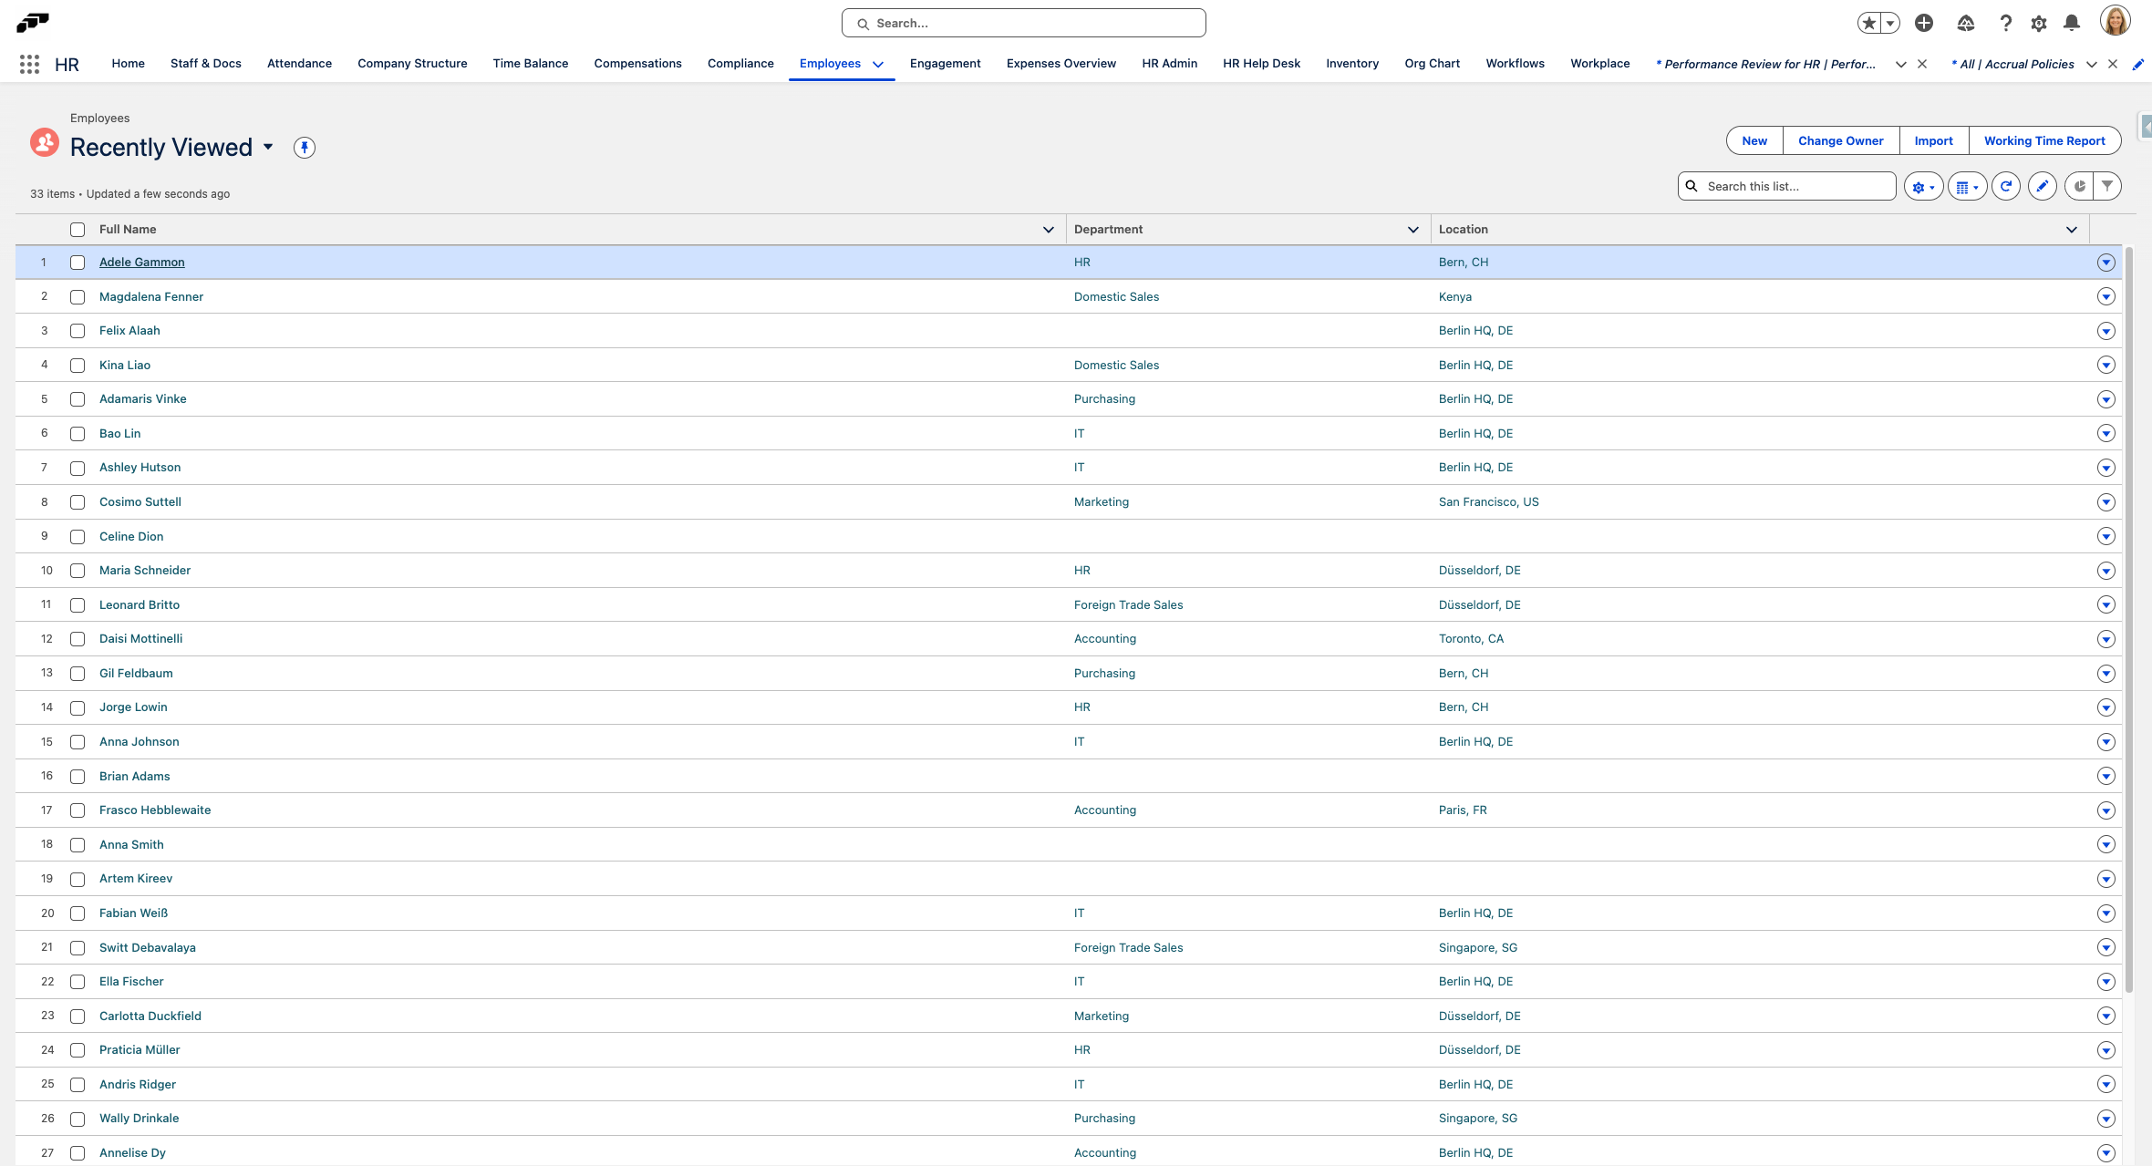2152x1166 pixels.
Task: Toggle the select-all rows checkbox
Action: click(x=78, y=230)
